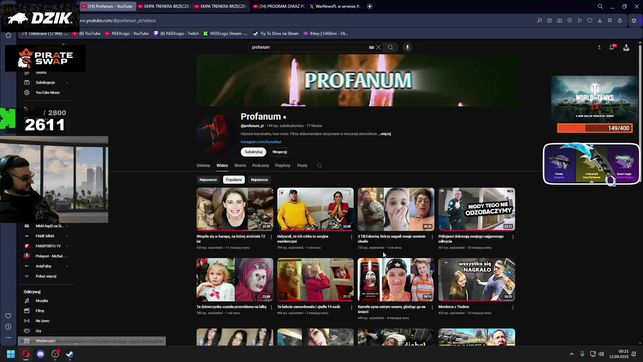The height and width of the screenshot is (362, 643).
Task: Play 'Karmiła syna ostrym sosem' video thumbnail
Action: (x=396, y=280)
